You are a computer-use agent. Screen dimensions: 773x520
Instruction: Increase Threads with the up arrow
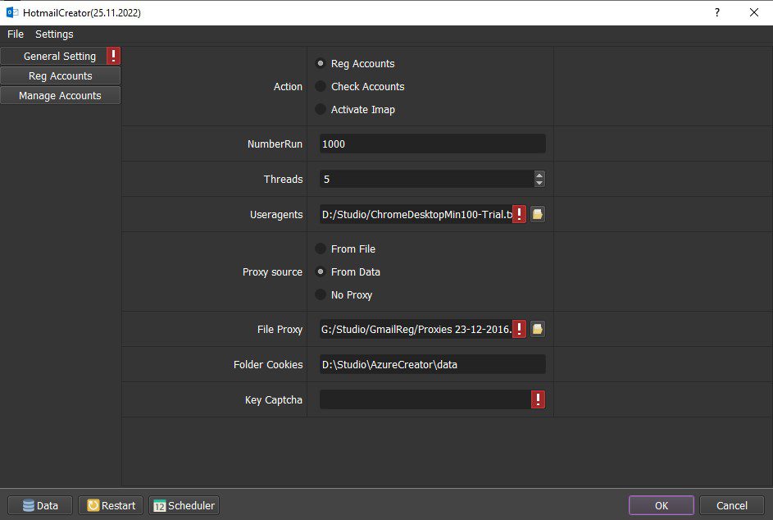pyautogui.click(x=539, y=175)
